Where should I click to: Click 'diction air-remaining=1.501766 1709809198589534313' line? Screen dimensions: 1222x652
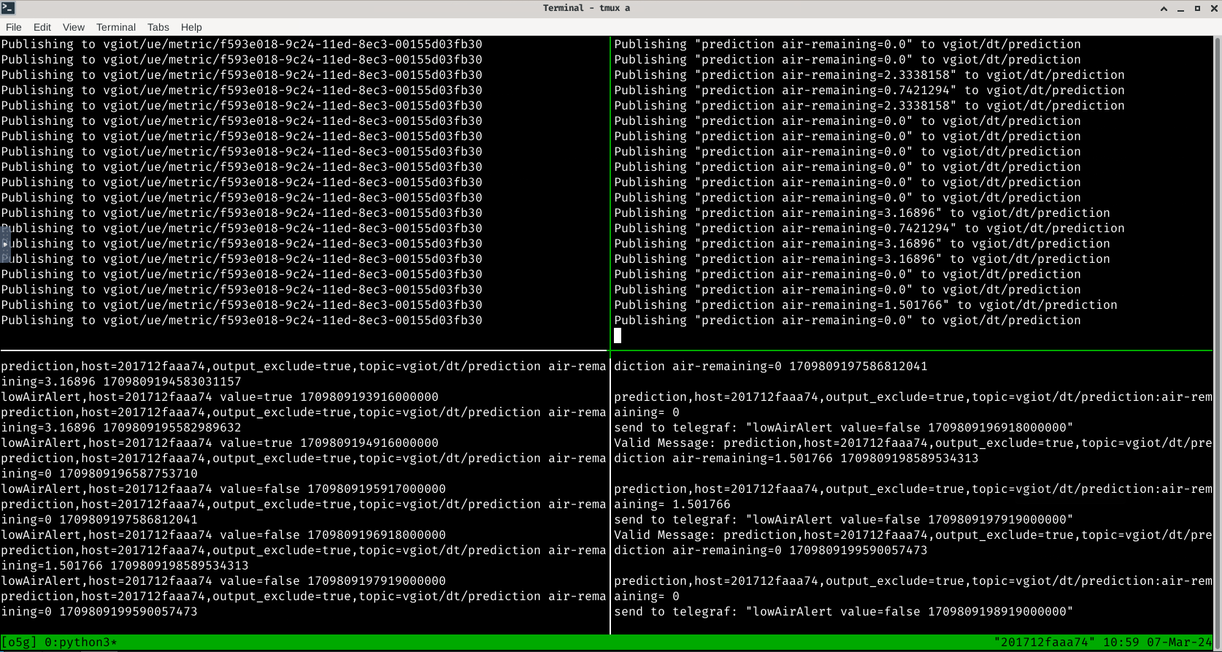(796, 459)
